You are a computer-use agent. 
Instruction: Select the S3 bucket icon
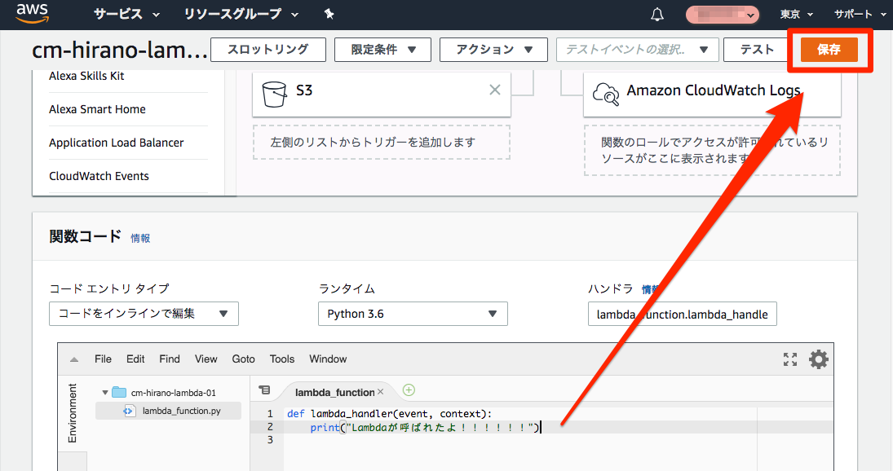[x=274, y=94]
